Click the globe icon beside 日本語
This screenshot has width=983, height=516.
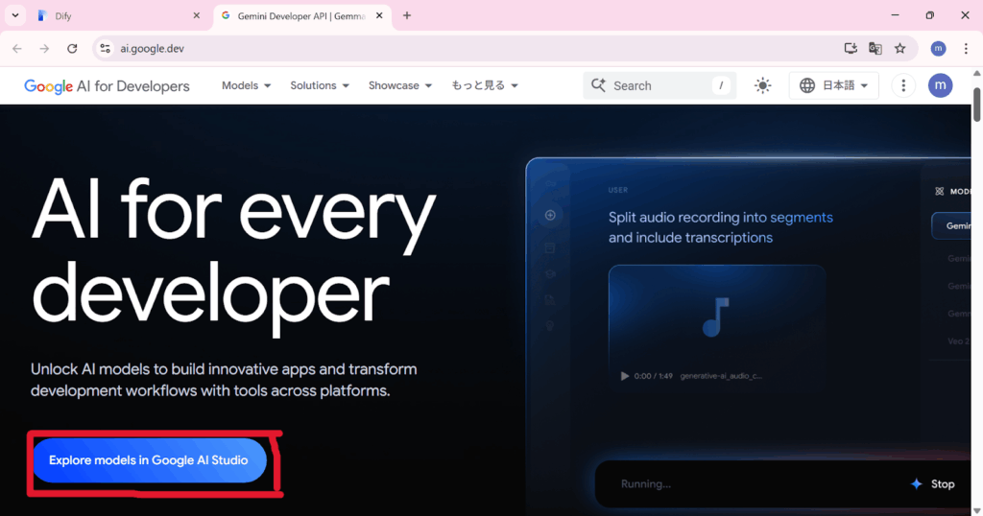click(x=806, y=85)
